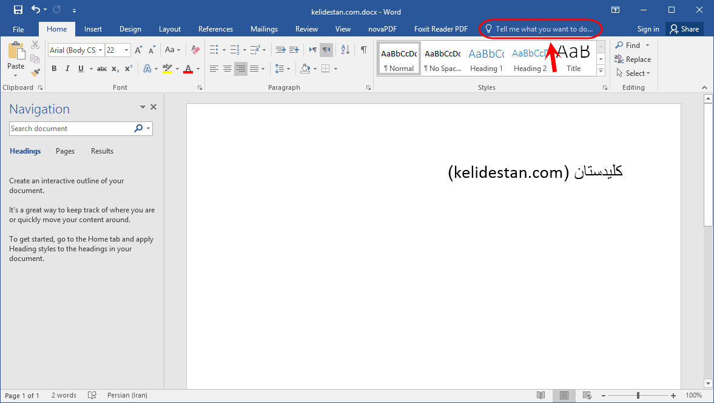Zoom out with the minus button
This screenshot has width=714, height=403.
(604, 396)
